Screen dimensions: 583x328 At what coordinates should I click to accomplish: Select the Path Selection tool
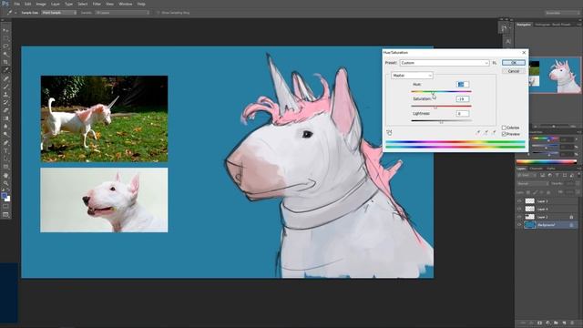coord(5,159)
